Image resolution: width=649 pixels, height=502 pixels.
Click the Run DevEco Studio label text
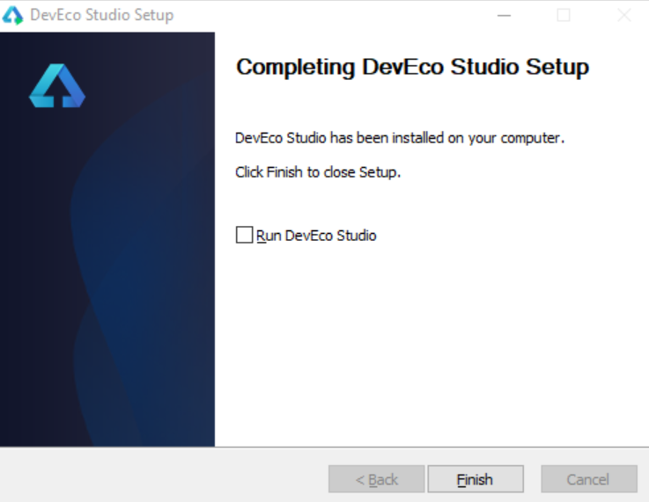click(x=316, y=236)
